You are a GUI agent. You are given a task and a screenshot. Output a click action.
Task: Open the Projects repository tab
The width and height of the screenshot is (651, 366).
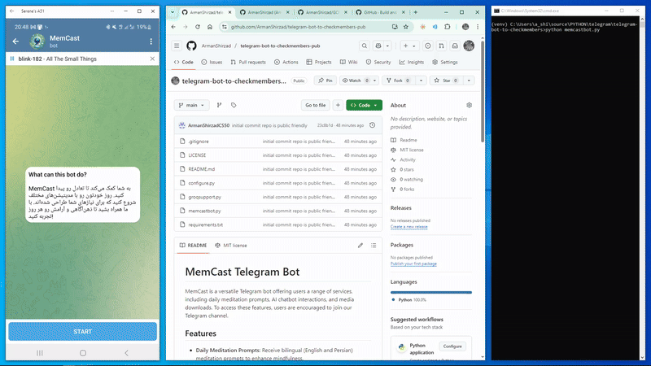pos(319,62)
